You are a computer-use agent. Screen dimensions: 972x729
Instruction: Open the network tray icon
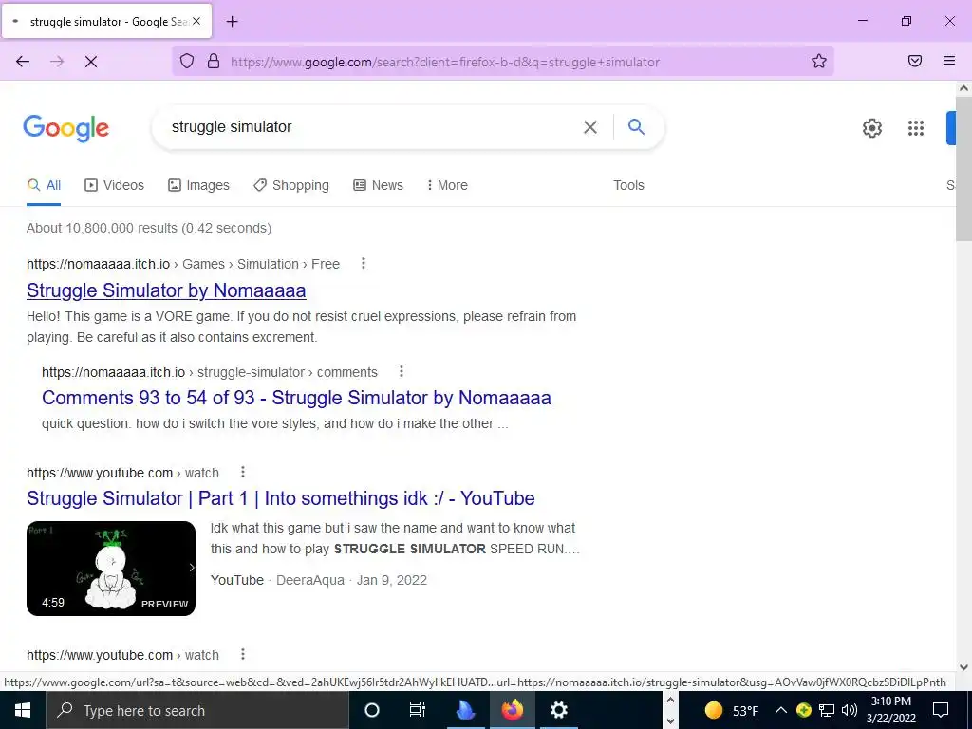pyautogui.click(x=827, y=710)
